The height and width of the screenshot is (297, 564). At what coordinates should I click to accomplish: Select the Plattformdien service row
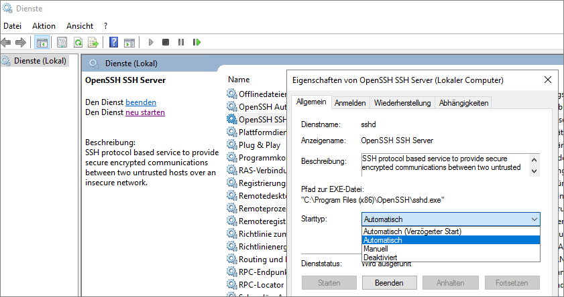coord(257,132)
